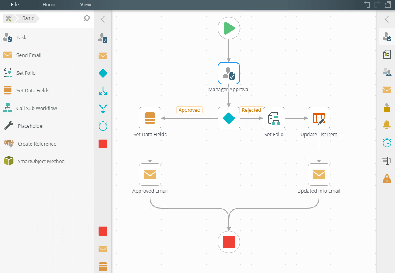
Task: Click the timer icon in favorites bar
Action: pos(103,126)
